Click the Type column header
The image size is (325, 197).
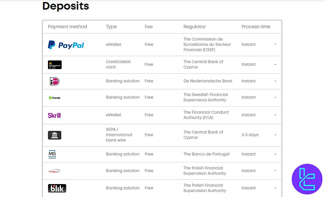coord(111,27)
